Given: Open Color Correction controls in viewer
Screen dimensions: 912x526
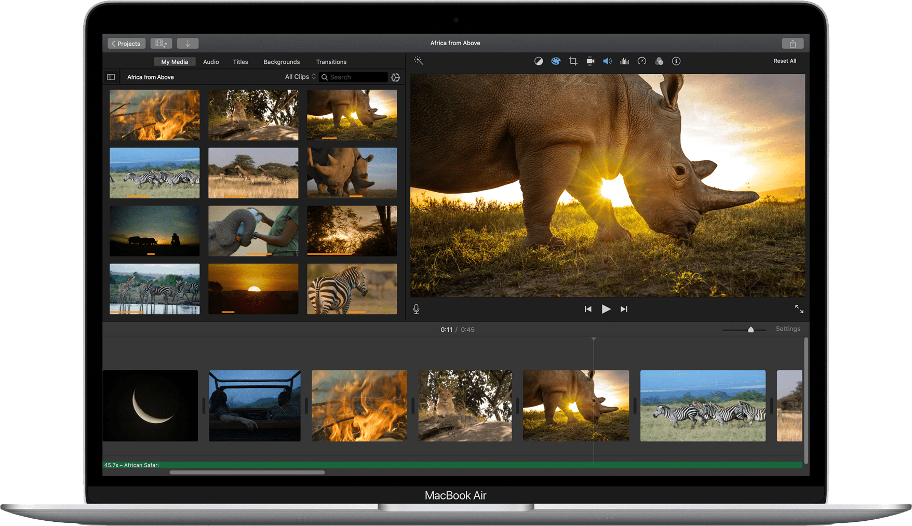Looking at the screenshot, I should point(556,61).
